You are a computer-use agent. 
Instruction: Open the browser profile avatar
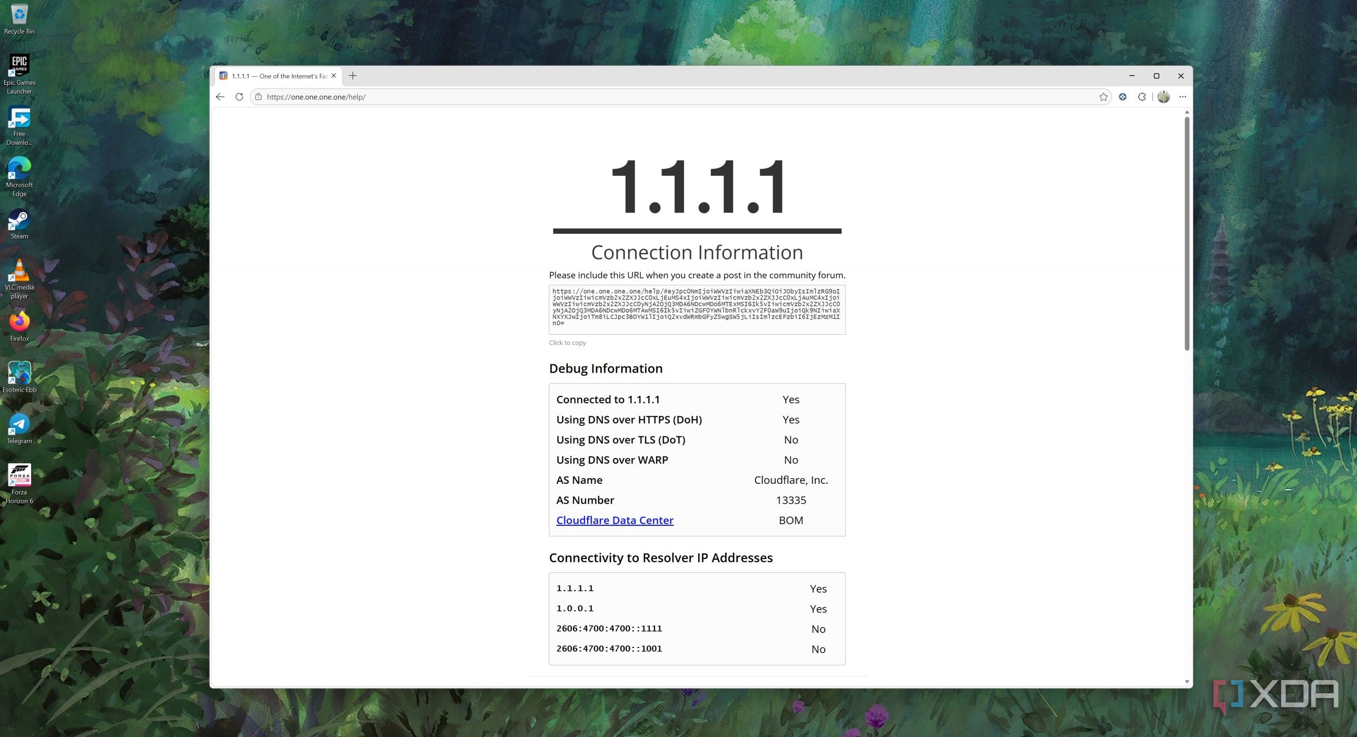1164,97
